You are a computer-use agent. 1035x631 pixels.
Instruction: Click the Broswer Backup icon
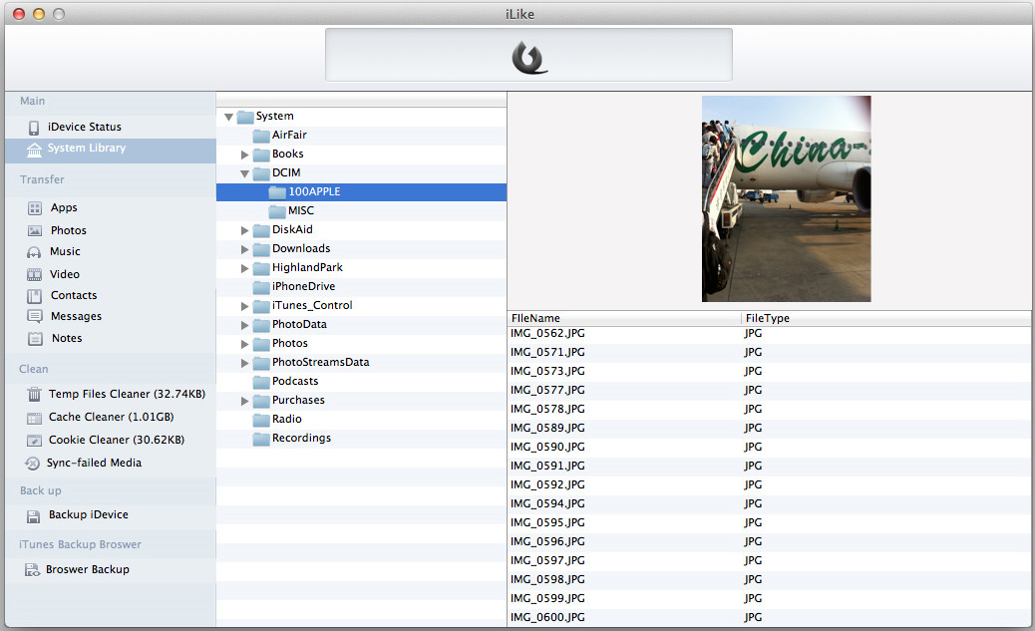tap(32, 569)
